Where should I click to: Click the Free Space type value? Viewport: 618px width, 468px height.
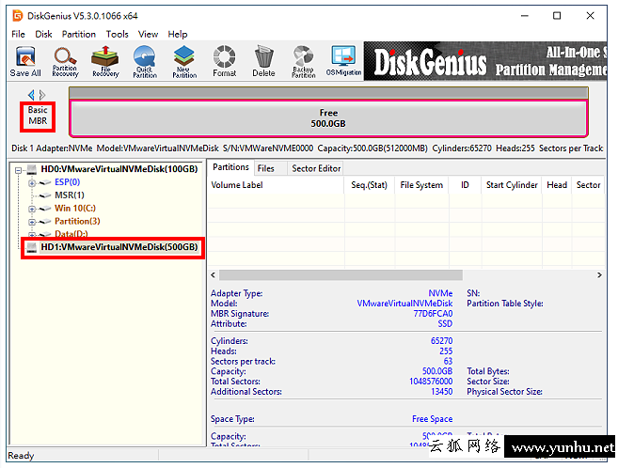coord(432,419)
